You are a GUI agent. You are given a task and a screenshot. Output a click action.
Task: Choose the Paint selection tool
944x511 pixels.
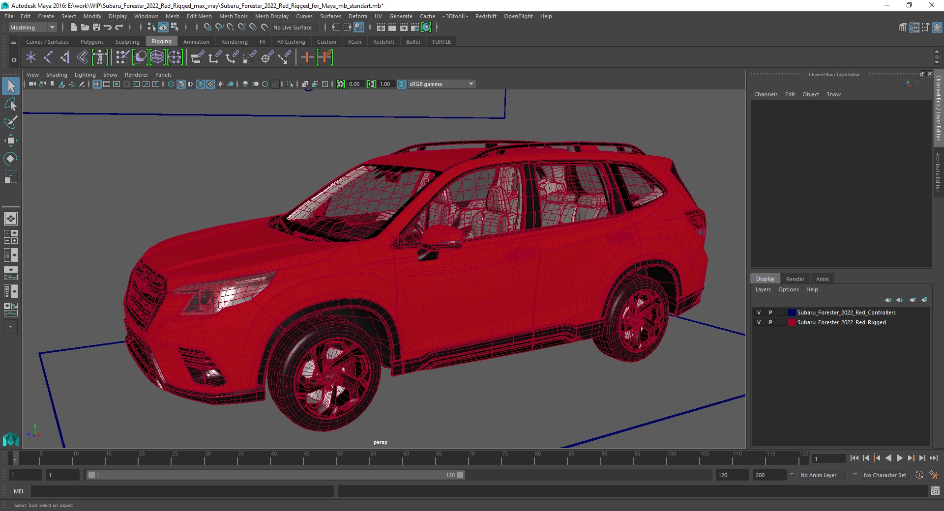11,122
